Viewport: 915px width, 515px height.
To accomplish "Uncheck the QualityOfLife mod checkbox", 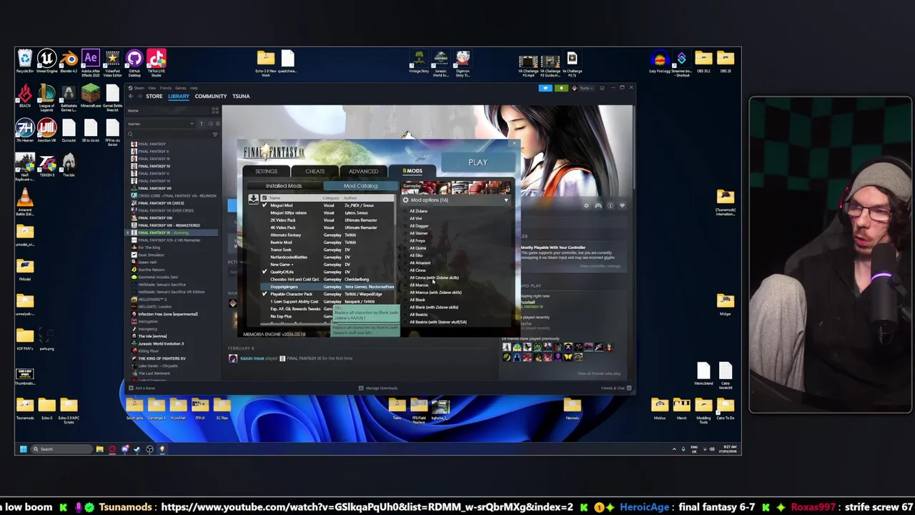I will coord(264,272).
